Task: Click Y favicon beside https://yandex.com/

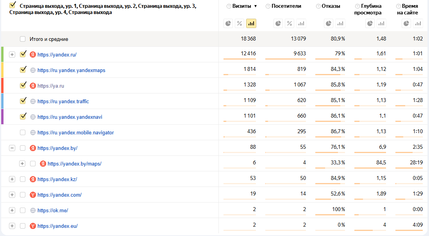Action: point(33,195)
